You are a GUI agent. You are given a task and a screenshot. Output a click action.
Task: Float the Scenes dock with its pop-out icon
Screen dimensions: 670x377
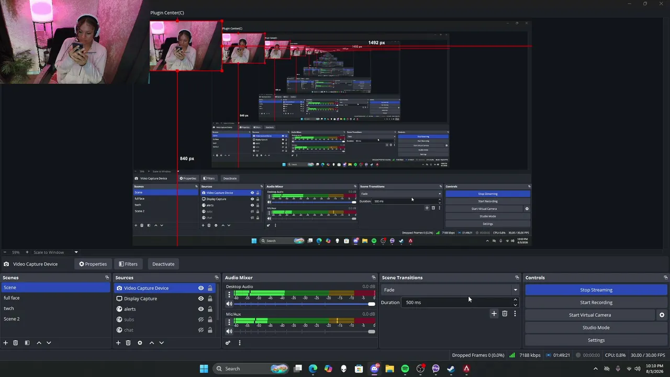pos(107,278)
